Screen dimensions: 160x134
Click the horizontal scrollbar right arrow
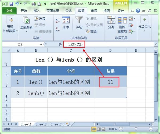coord(150,124)
